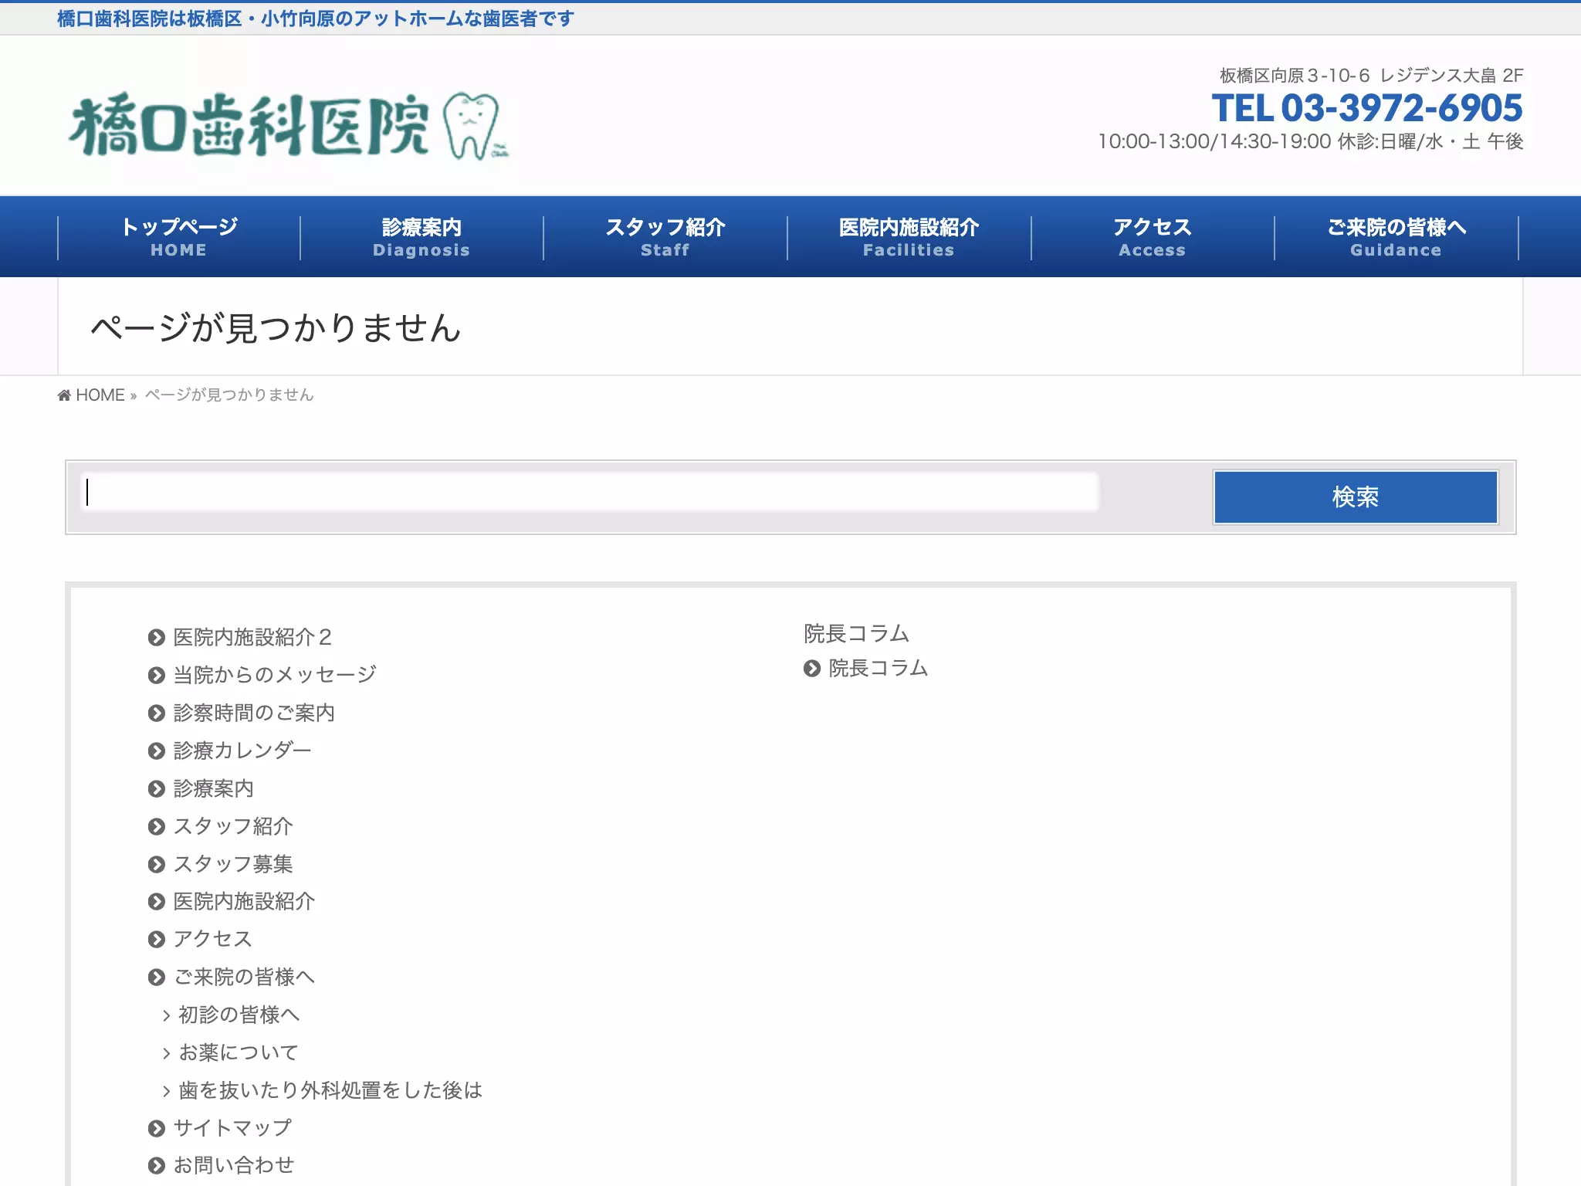
Task: Open the お薬について sub-link
Action: [239, 1053]
